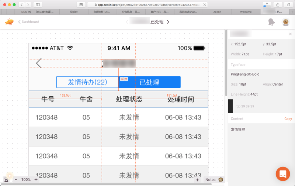Copy the content text
The width and height of the screenshot is (295, 186).
[x=288, y=119]
